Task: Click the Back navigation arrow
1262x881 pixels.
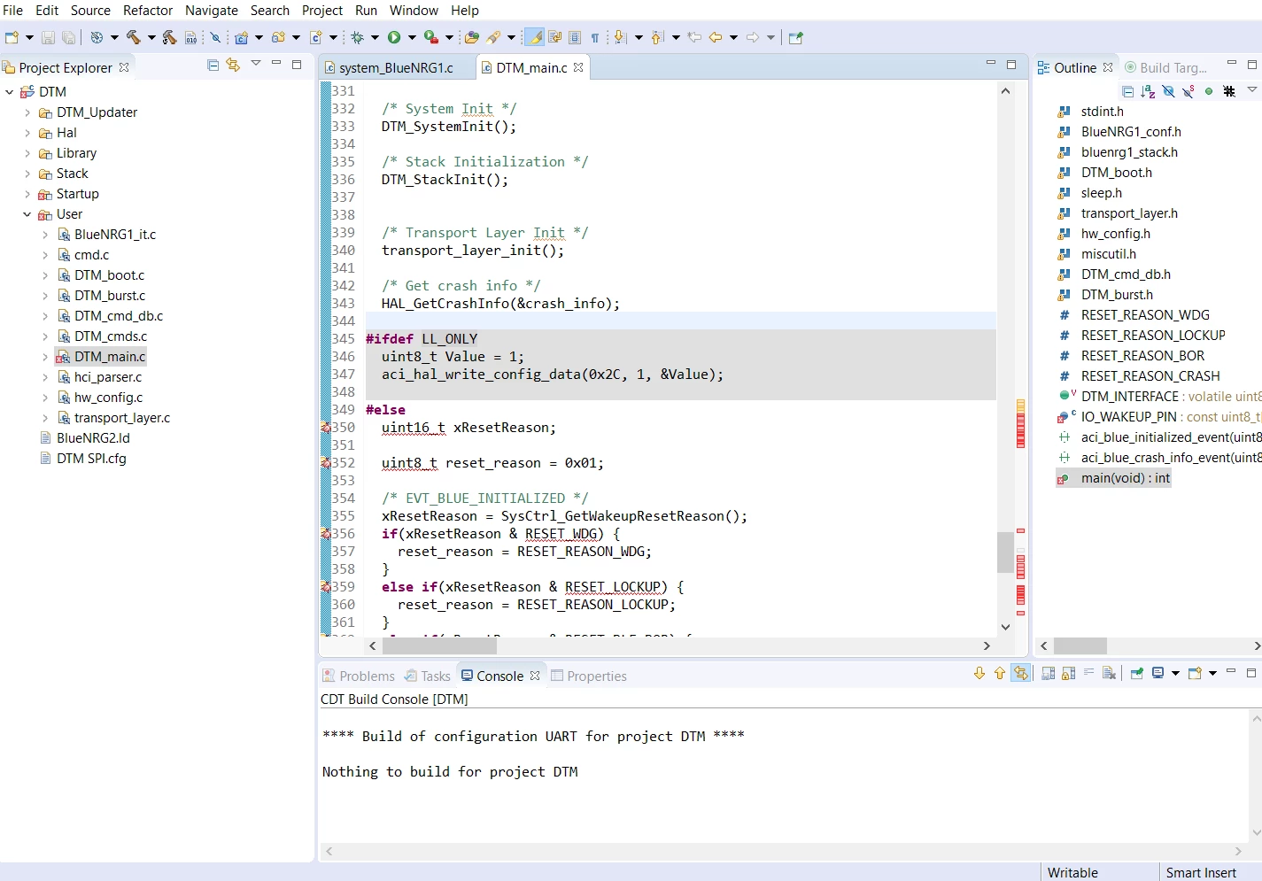Action: point(716,37)
